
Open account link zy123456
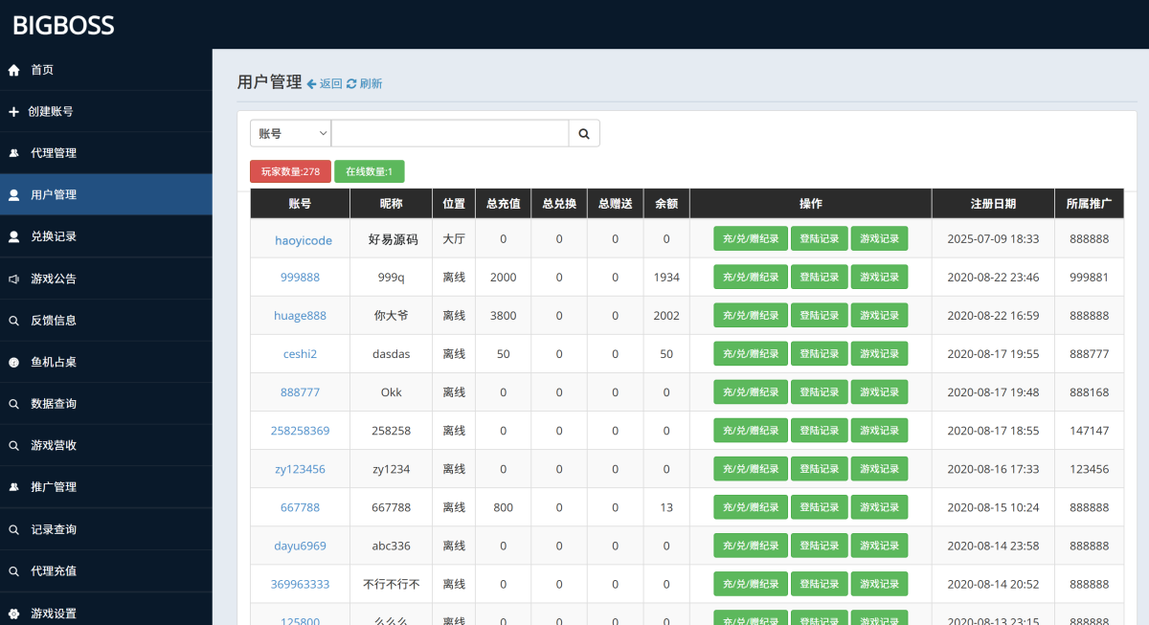pyautogui.click(x=300, y=469)
